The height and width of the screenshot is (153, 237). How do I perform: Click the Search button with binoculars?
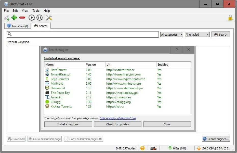(221, 34)
